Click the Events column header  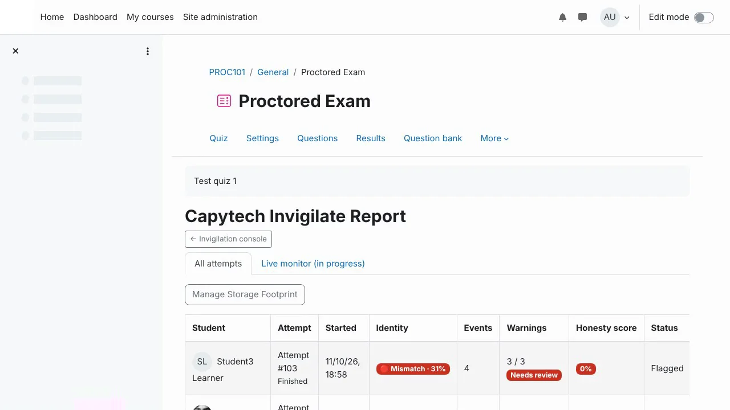click(478, 328)
